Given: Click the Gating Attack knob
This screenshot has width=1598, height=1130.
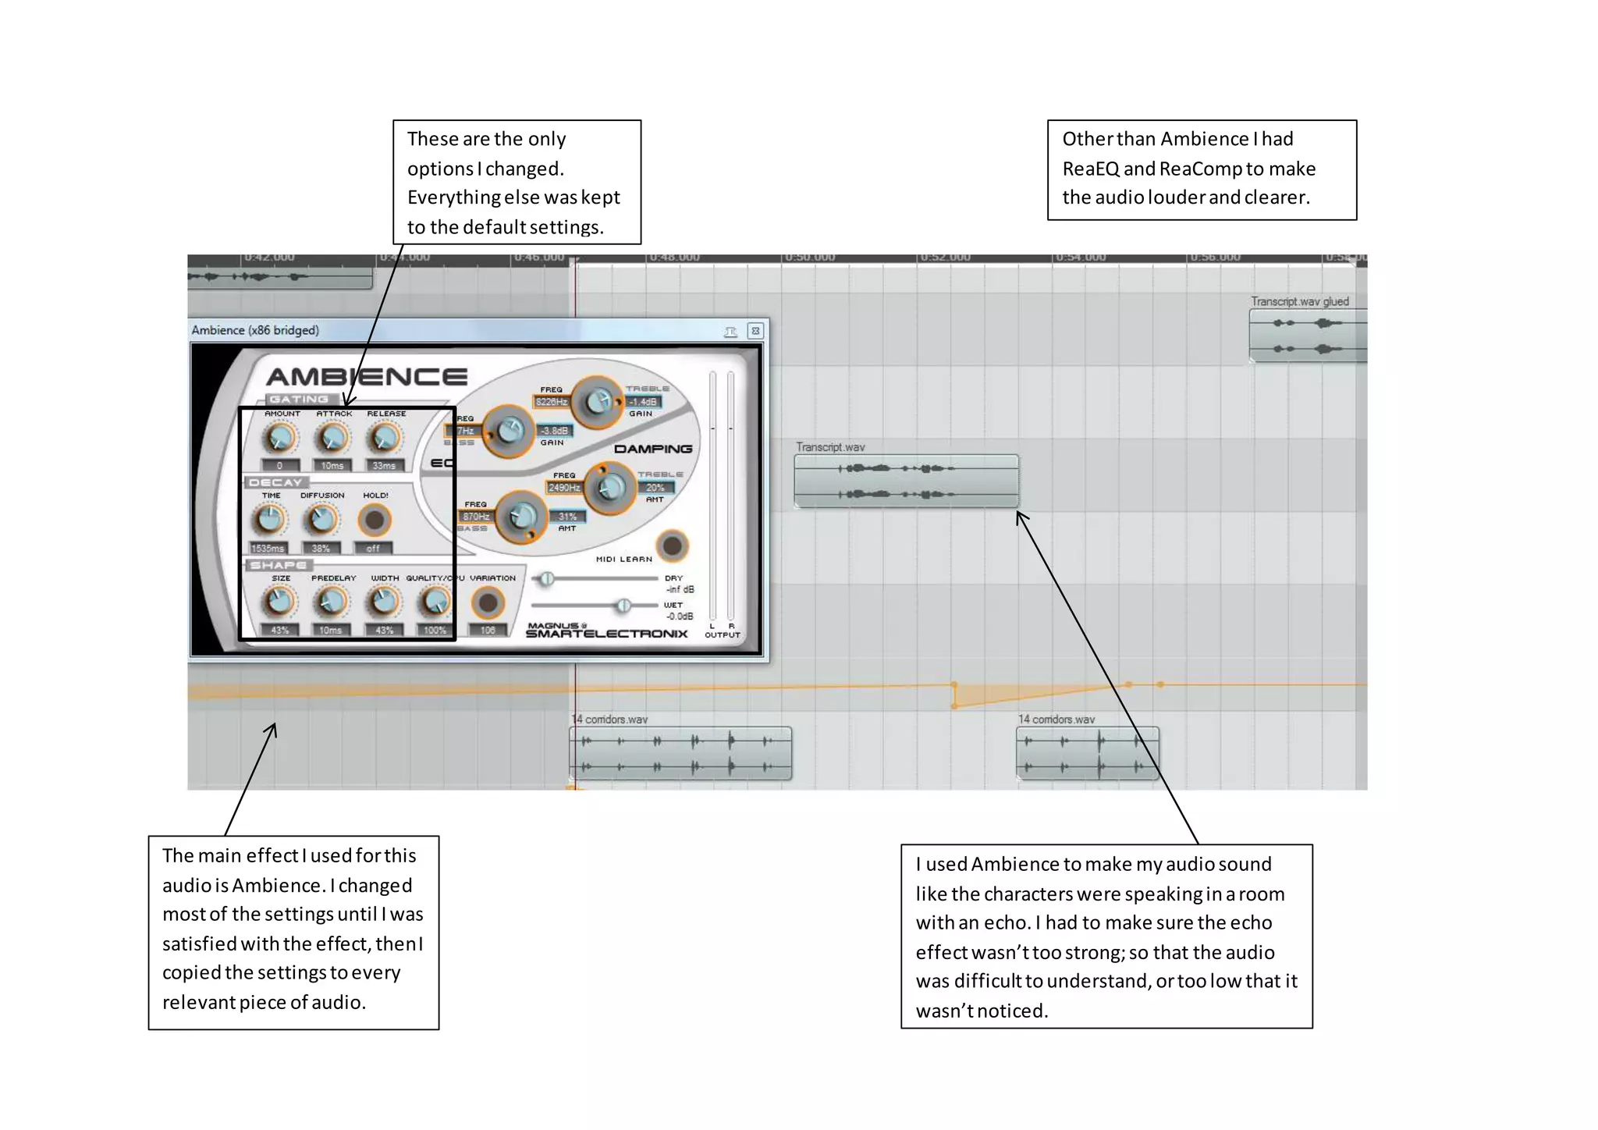Looking at the screenshot, I should tap(332, 439).
